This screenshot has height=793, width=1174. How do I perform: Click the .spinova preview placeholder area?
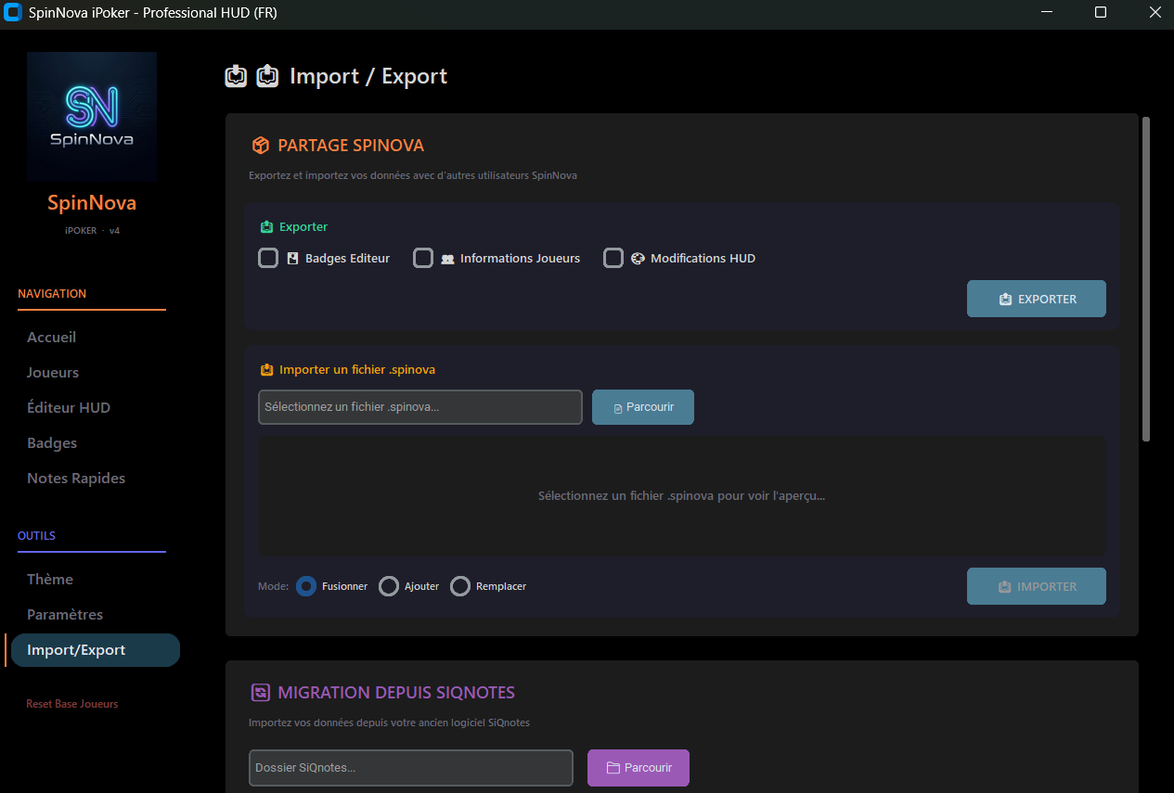(682, 496)
